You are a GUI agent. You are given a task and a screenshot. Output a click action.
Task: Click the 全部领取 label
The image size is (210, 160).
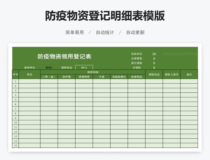click(136, 58)
